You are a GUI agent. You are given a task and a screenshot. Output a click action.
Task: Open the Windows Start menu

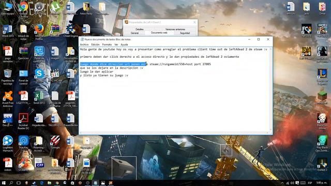[x=4, y=183]
